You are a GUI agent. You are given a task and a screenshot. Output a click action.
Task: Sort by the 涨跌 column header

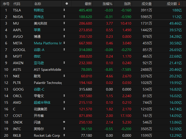pos(127,4)
